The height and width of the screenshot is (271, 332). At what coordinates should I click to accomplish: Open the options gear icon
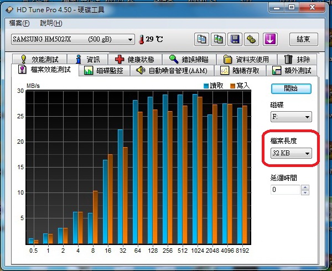251,39
